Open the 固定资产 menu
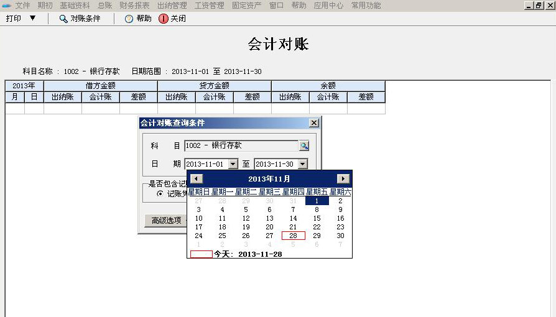This screenshot has width=556, height=317. (x=246, y=5)
